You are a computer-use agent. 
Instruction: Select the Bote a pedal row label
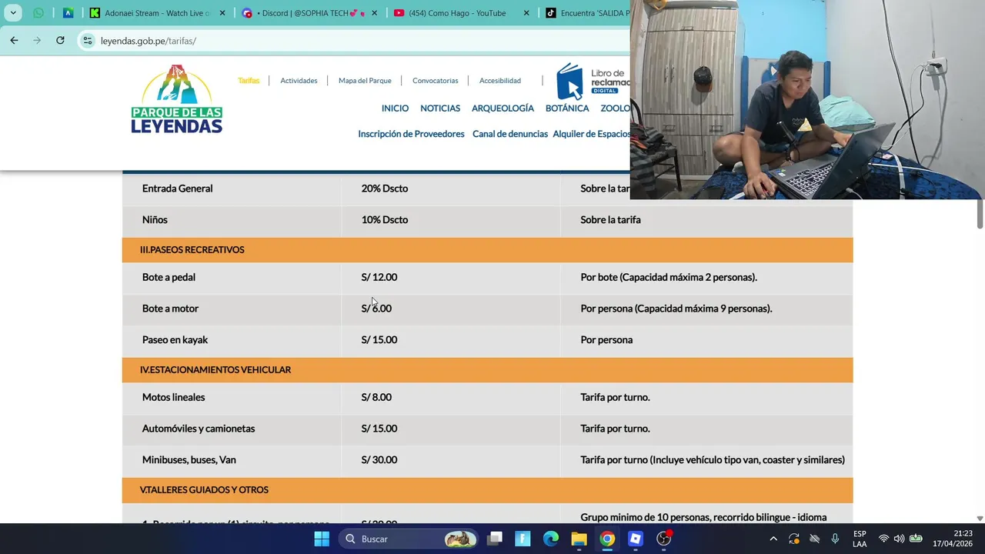click(169, 277)
